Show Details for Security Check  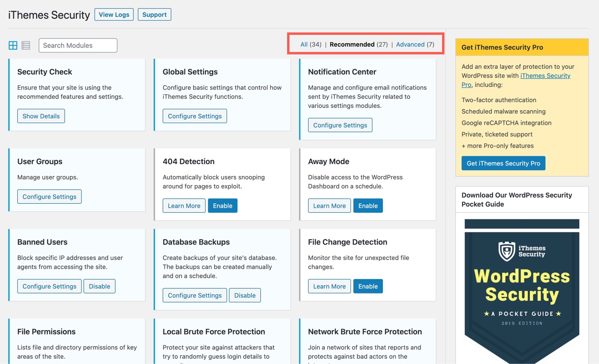[41, 116]
